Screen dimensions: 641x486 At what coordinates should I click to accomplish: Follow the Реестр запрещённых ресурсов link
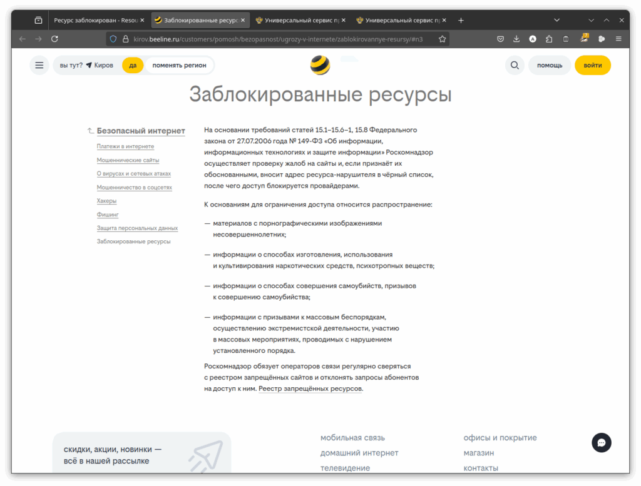310,388
